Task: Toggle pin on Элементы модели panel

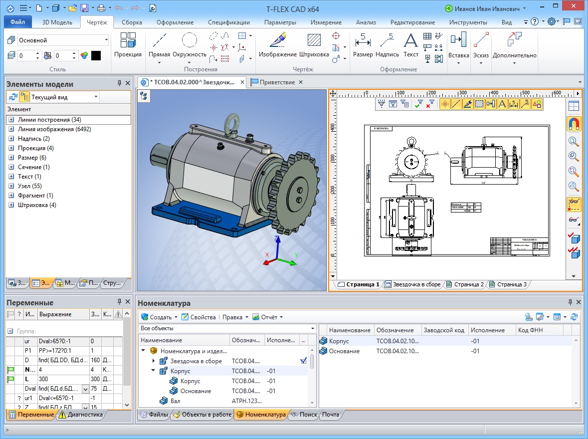Action: pyautogui.click(x=119, y=83)
